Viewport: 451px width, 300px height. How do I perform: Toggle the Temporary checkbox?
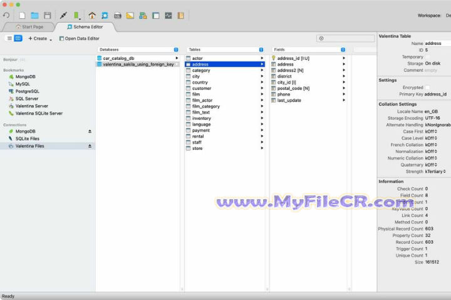[x=427, y=57]
